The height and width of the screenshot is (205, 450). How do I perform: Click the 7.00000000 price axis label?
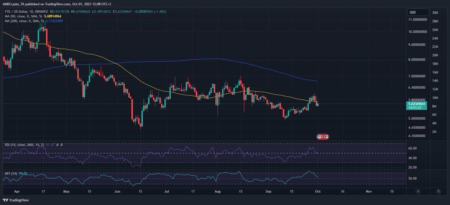pos(417,76)
